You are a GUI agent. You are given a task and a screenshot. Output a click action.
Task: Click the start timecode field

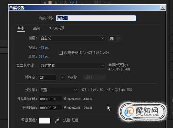[50, 99]
